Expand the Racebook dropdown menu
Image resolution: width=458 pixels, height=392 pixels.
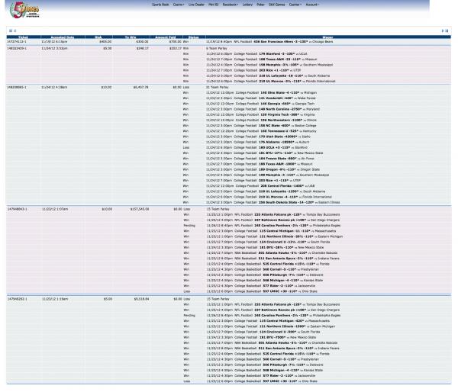(x=227, y=5)
